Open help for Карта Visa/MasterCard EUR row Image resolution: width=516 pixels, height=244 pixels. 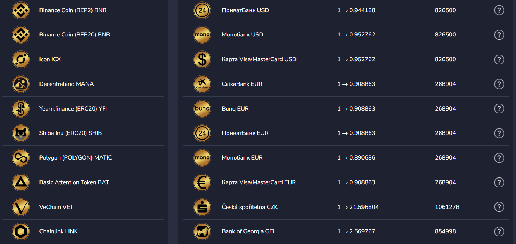499,182
